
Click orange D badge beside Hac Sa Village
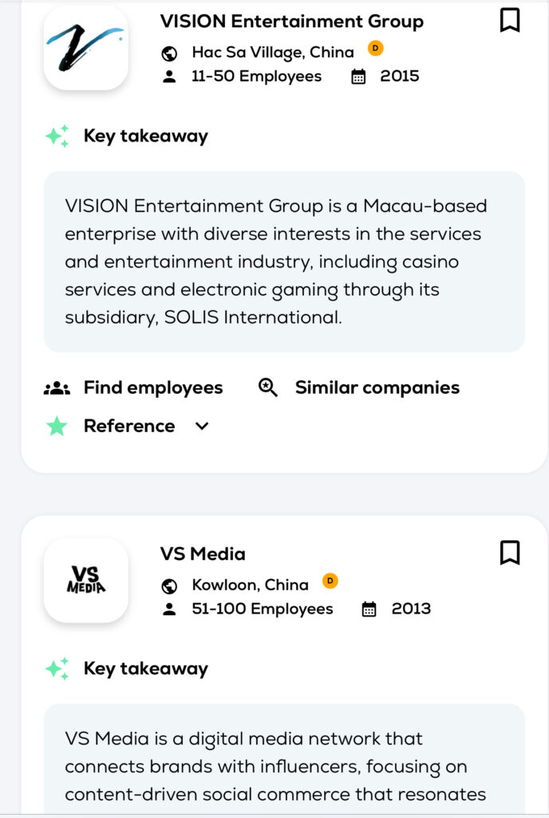pyautogui.click(x=375, y=48)
